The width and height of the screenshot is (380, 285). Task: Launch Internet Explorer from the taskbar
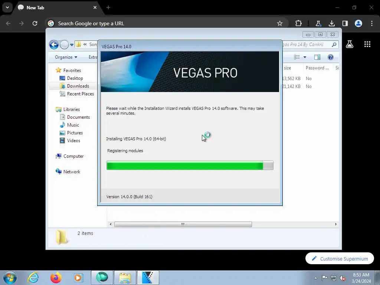pyautogui.click(x=33, y=278)
